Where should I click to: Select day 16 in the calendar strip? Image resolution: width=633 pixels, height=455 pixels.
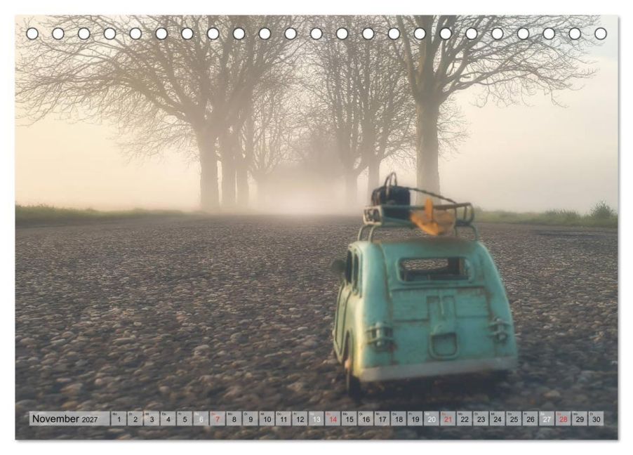point(366,418)
